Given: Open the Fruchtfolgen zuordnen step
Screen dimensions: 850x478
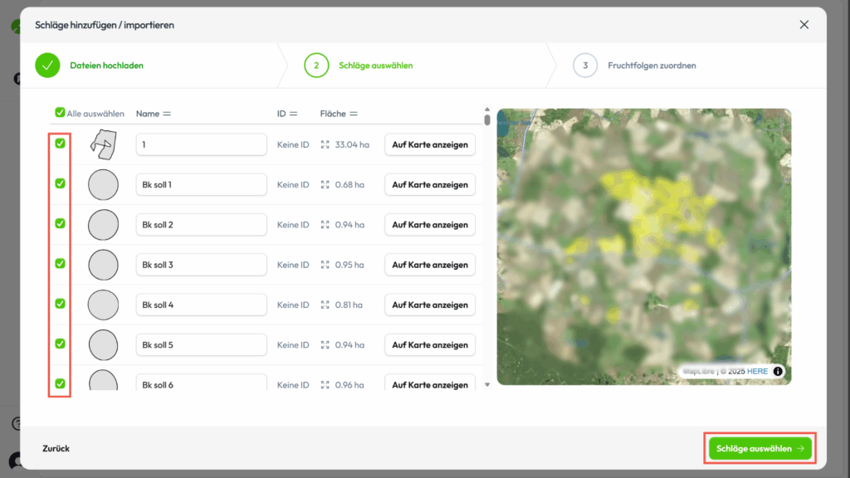Looking at the screenshot, I should coord(652,65).
